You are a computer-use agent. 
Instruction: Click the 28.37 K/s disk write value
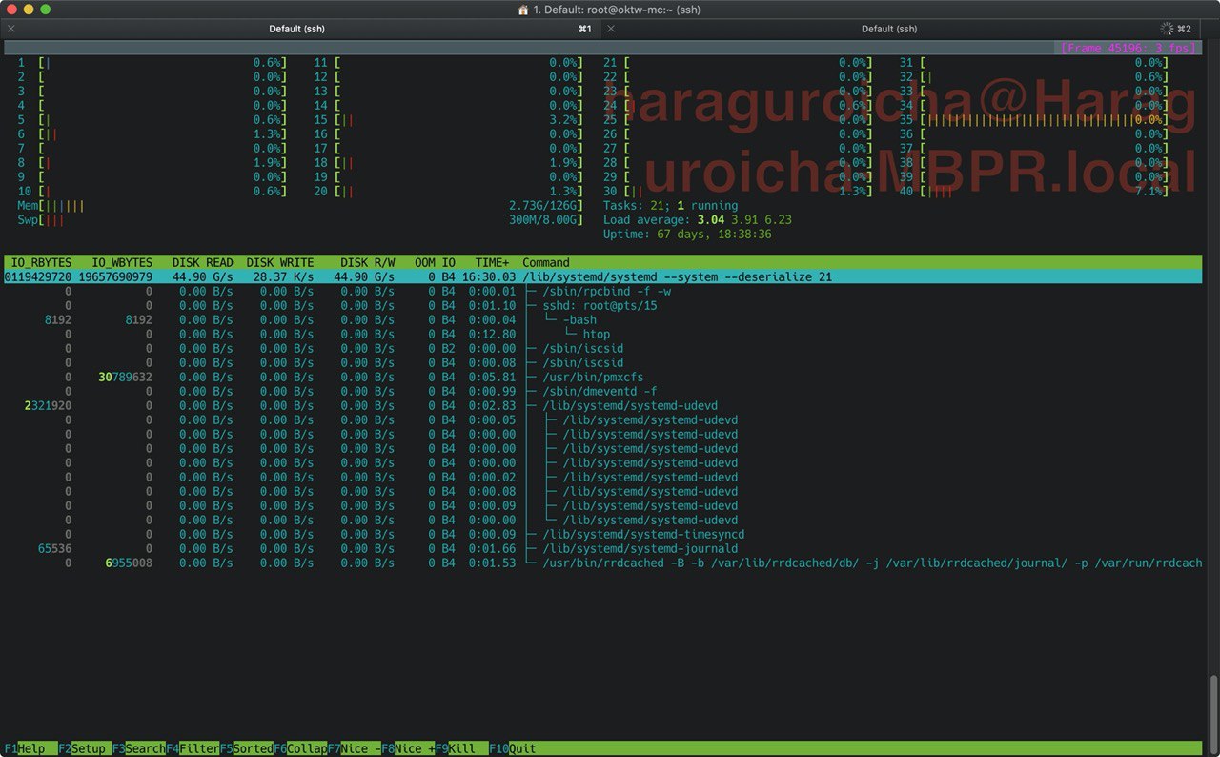point(283,276)
